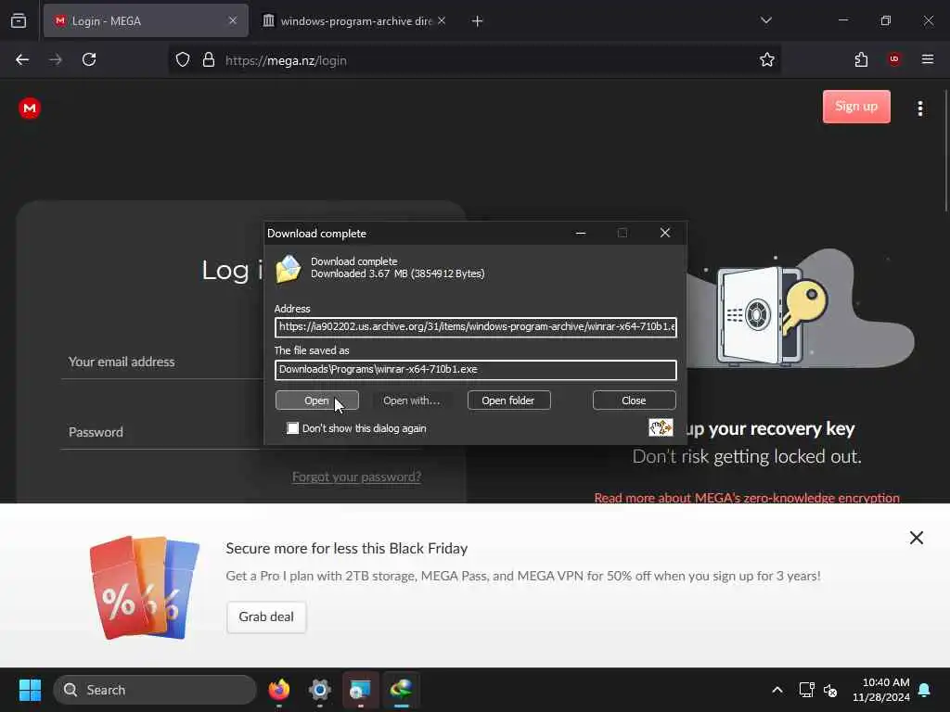
Task: Click the Close button in download dialog
Action: point(634,400)
